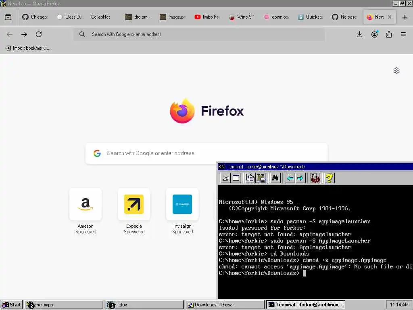Click the magnifier icon in address bar
Viewport: 413px width, 310px height.
click(82, 34)
